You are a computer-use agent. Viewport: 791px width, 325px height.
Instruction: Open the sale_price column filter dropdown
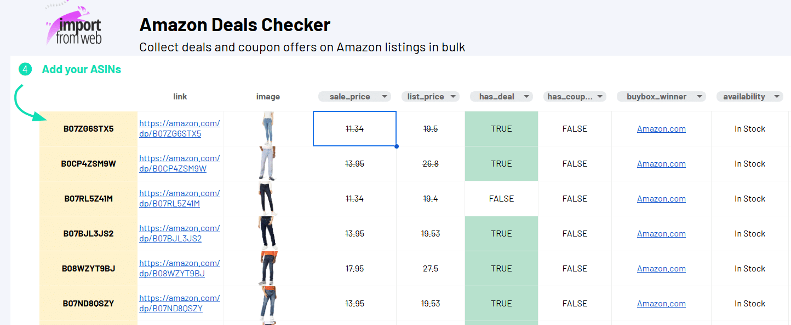tap(385, 97)
